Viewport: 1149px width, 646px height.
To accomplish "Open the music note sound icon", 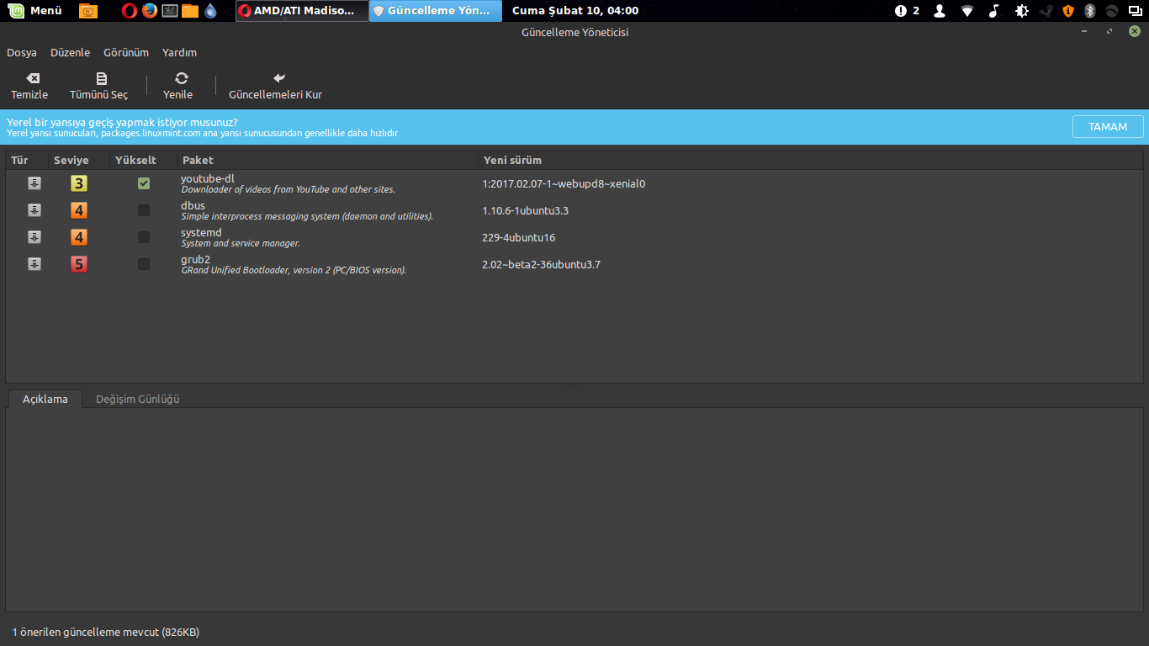I will point(994,11).
